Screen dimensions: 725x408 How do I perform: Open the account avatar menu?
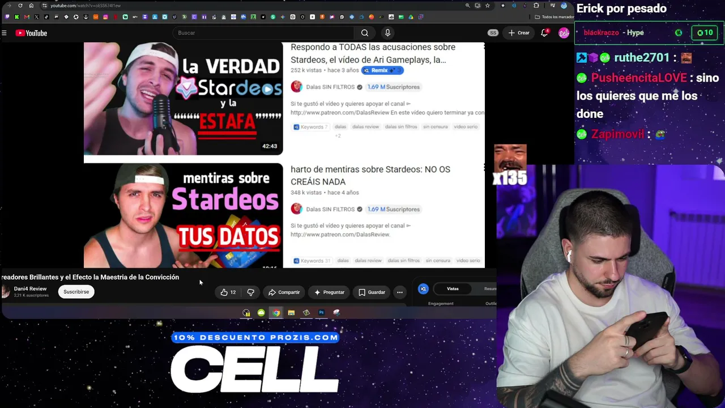click(564, 33)
